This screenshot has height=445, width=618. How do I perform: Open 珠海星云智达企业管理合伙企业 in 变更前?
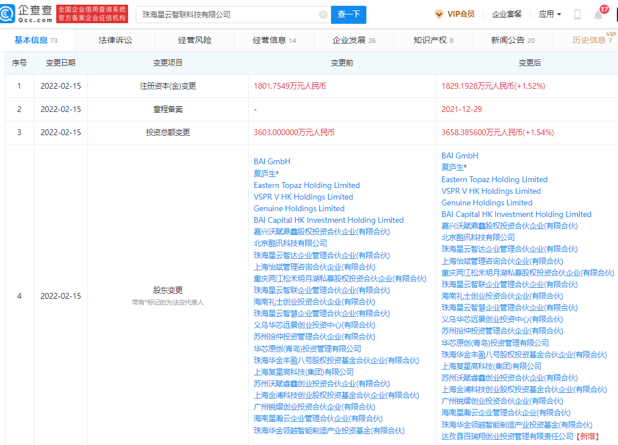tap(322, 255)
